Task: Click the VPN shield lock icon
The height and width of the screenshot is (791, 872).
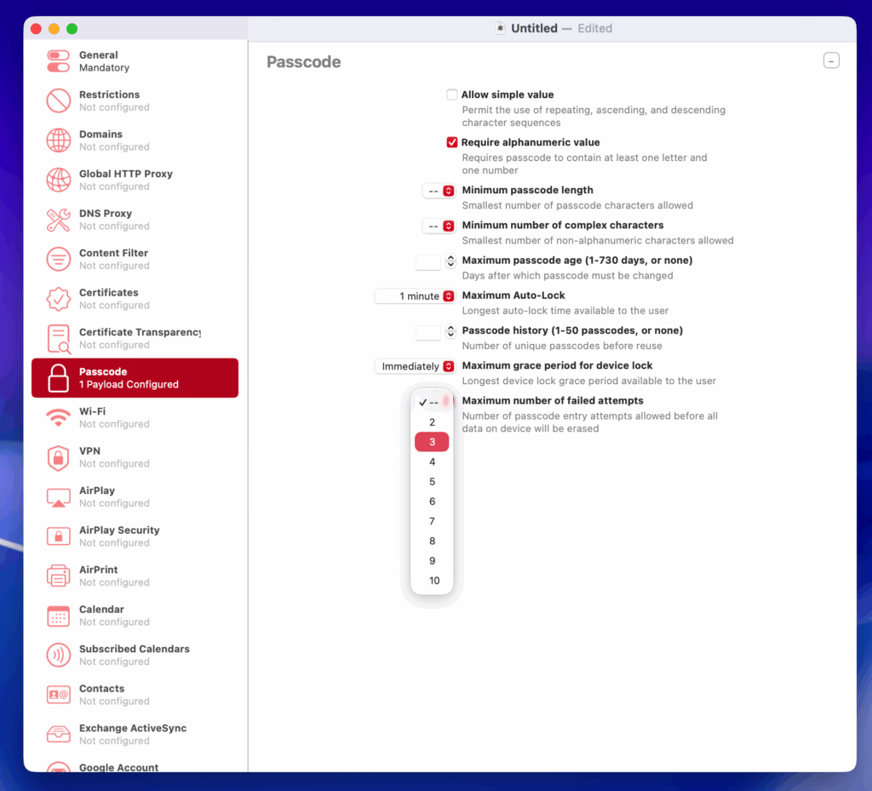Action: [58, 457]
